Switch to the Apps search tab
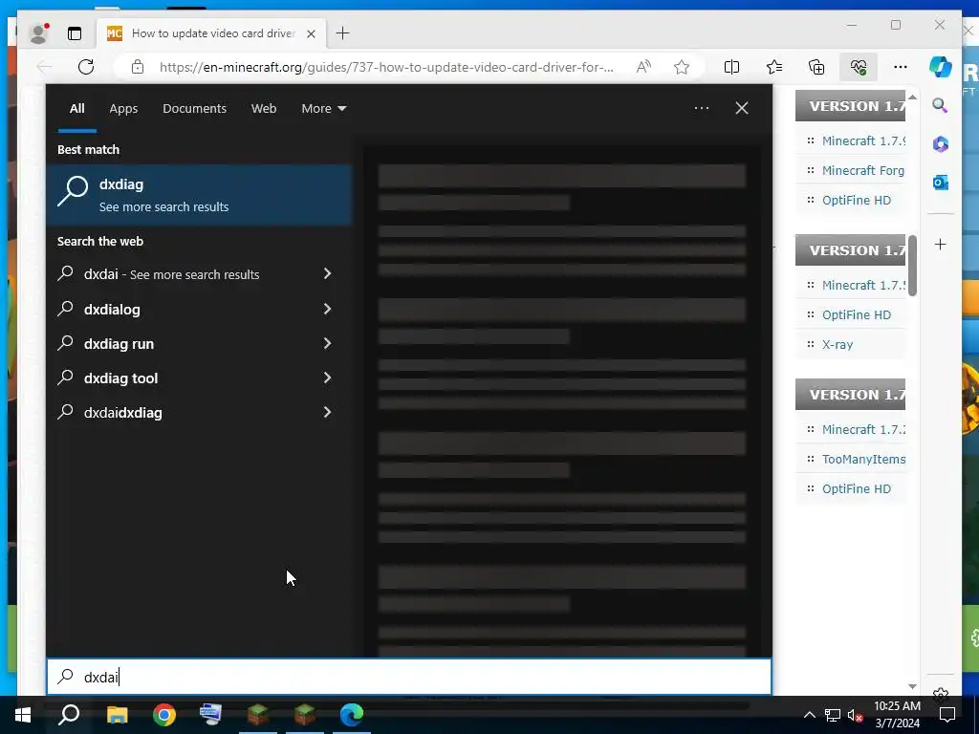 click(123, 109)
